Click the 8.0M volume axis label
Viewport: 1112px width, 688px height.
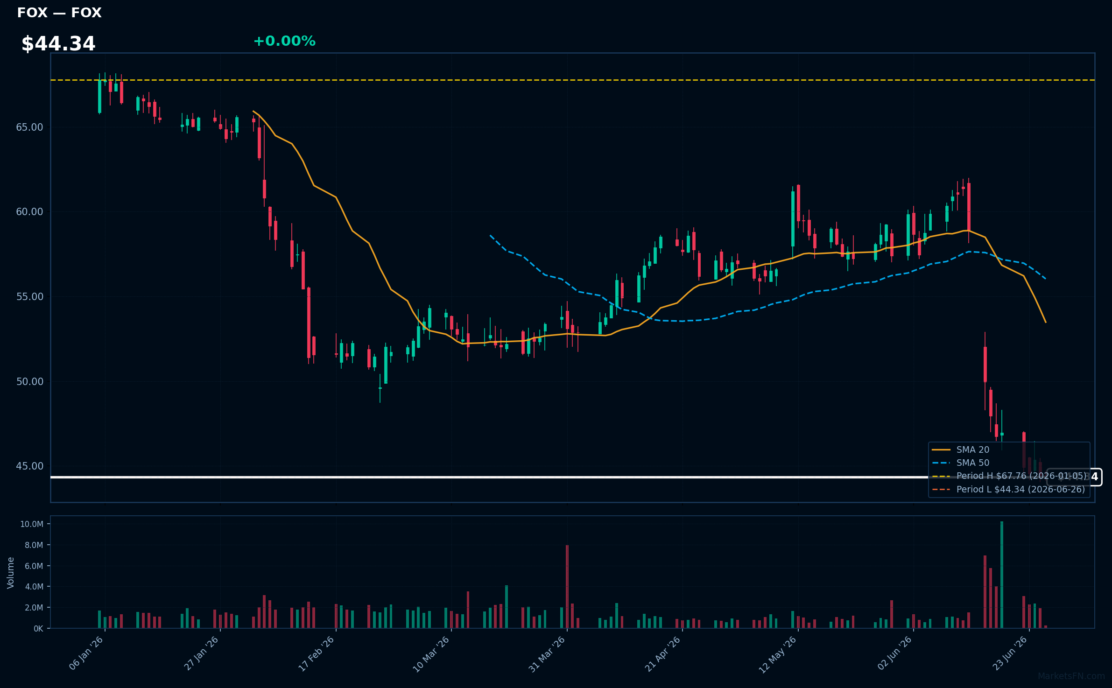(x=34, y=545)
